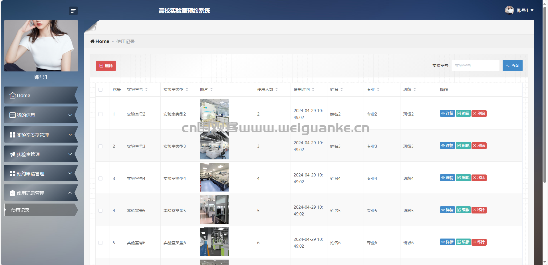View 详情 for the 姓名3 row
The height and width of the screenshot is (265, 548).
click(447, 145)
